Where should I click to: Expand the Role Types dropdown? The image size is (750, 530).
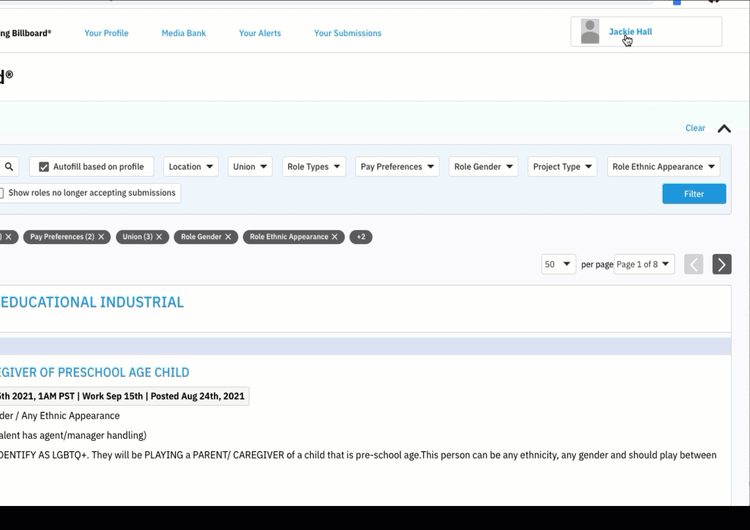313,167
